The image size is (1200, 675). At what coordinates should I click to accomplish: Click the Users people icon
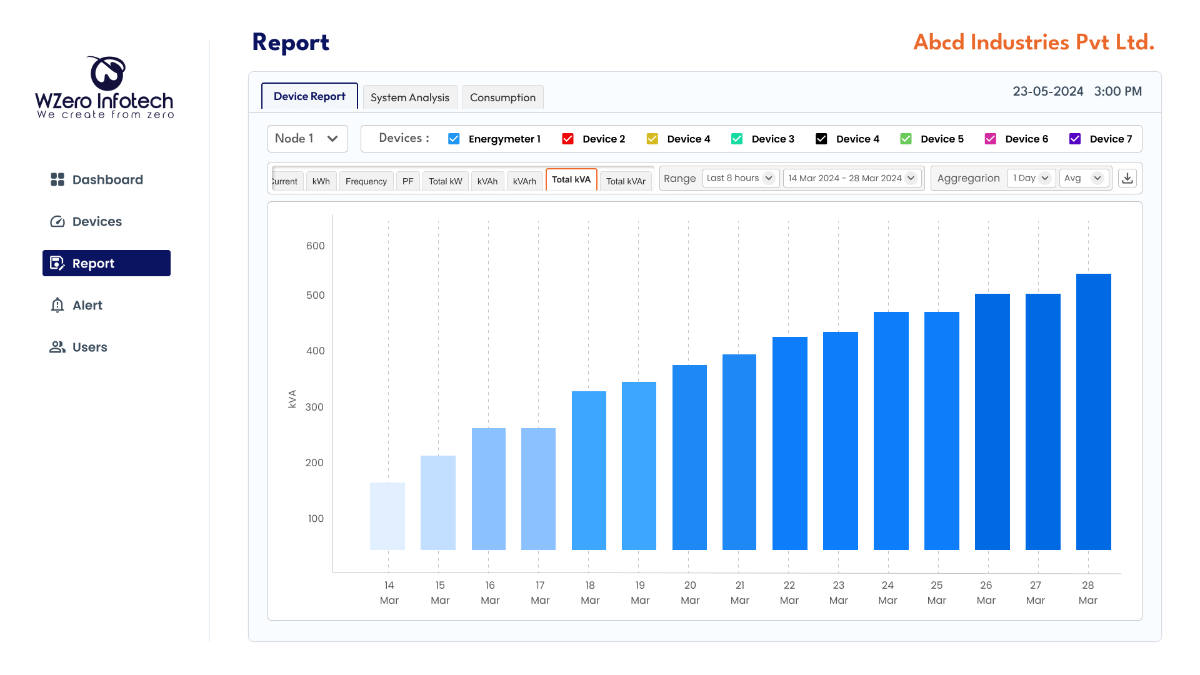pos(57,347)
